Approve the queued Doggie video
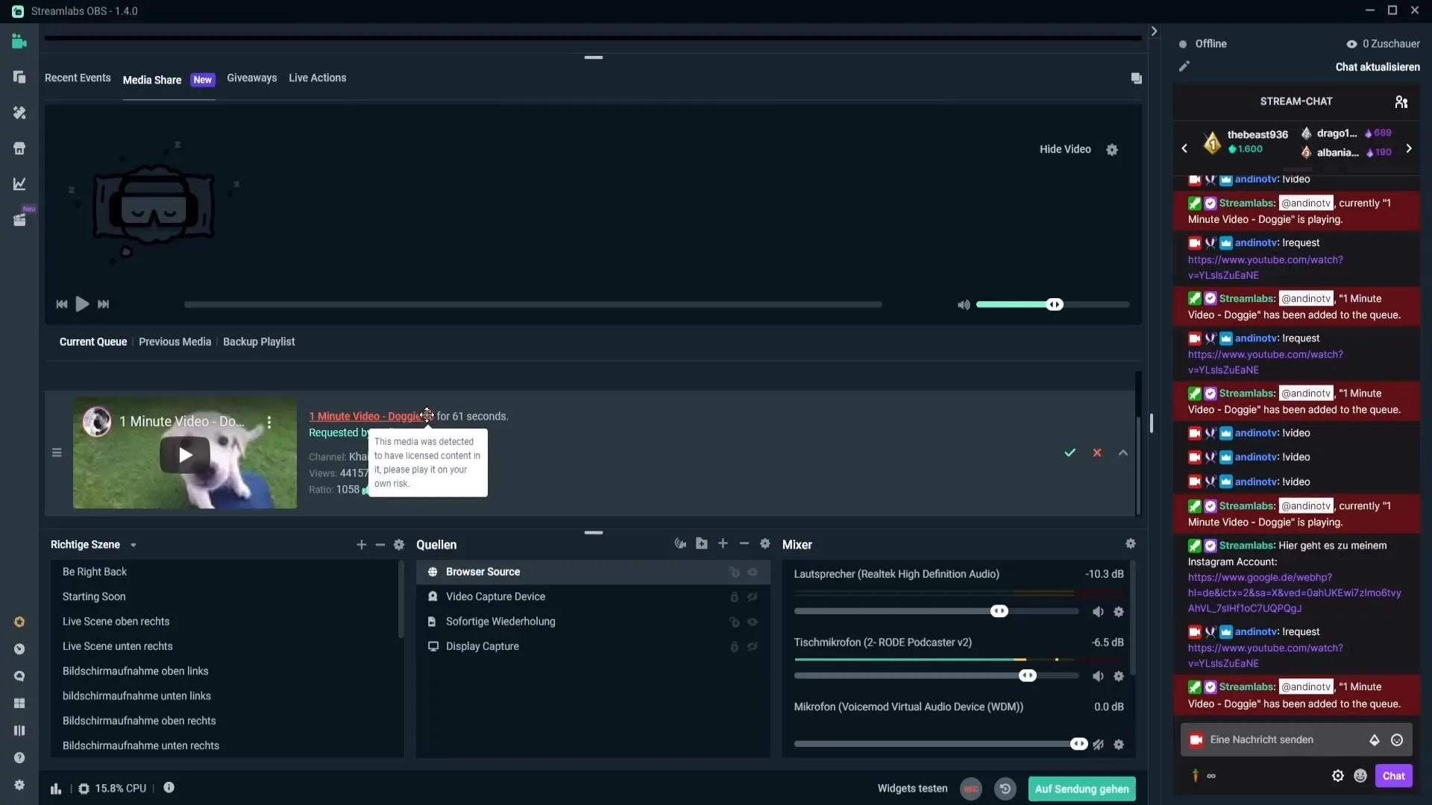1432x805 pixels. [x=1070, y=452]
